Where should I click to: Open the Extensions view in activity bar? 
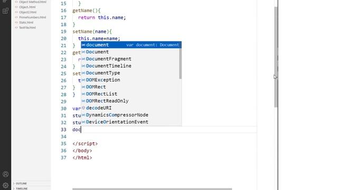point(5,11)
